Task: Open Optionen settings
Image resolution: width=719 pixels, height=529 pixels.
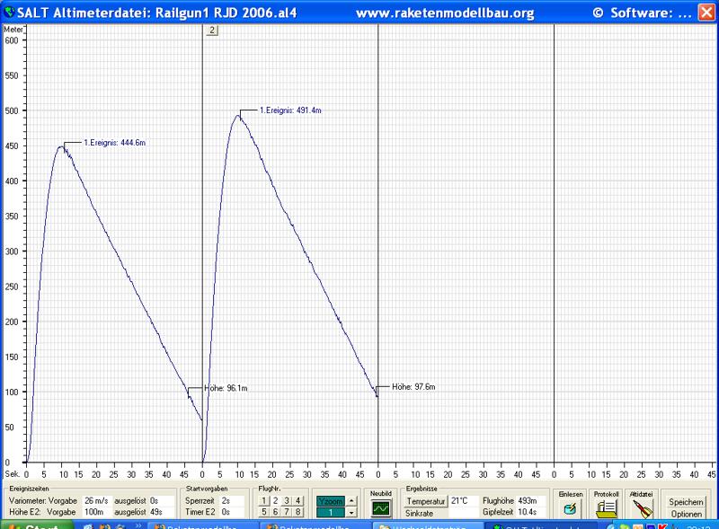Action: (686, 514)
